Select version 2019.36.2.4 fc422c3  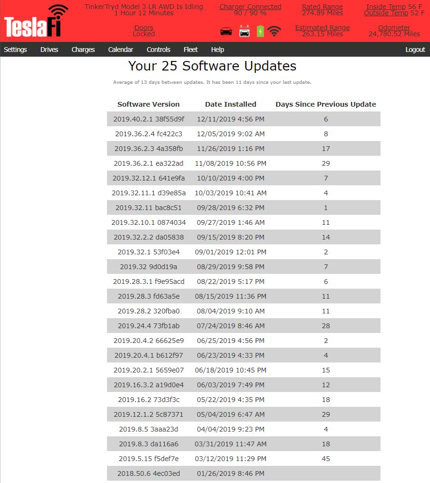tap(148, 134)
